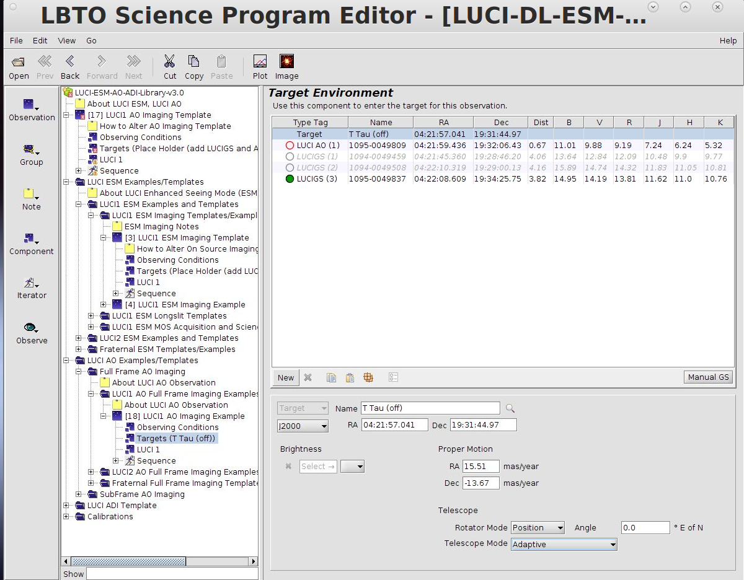Click the Copy toolbar icon

point(193,61)
